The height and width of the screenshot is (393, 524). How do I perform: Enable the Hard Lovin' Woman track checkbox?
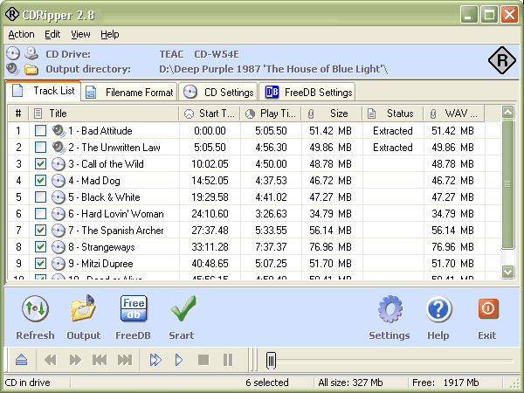[40, 213]
